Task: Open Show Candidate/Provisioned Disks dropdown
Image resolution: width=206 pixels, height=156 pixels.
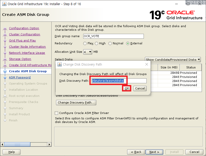Action: pyautogui.click(x=173, y=60)
